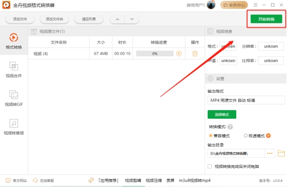Click the headset icon beside 在线客服
Image resolution: width=287 pixels, height=187 pixels.
(35, 181)
